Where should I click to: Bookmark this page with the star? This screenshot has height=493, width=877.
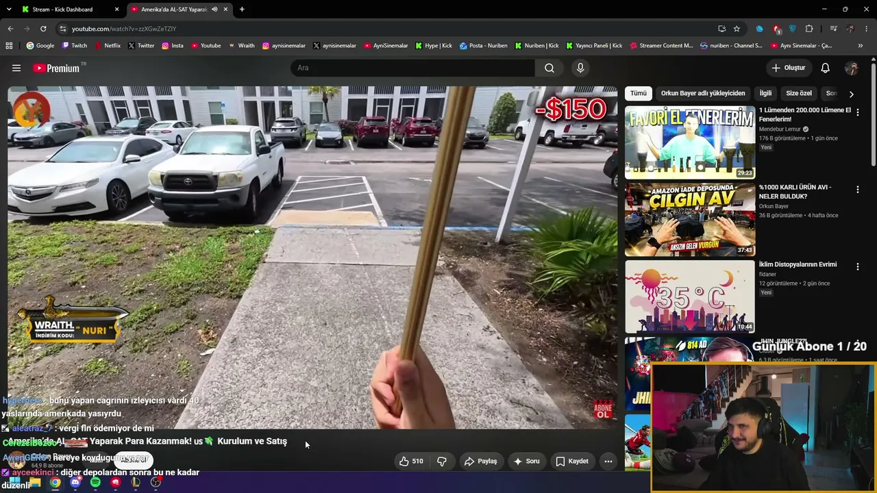(x=737, y=29)
